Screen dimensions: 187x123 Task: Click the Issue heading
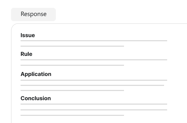click(28, 35)
